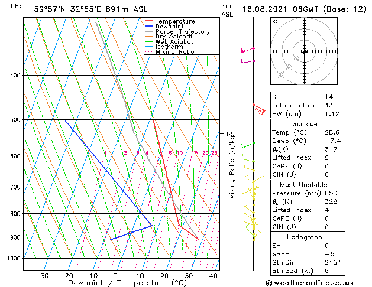Viewport: 372px width, 287px height.
Task: Select the 'Isotherm' legend label
Action: pos(169,47)
